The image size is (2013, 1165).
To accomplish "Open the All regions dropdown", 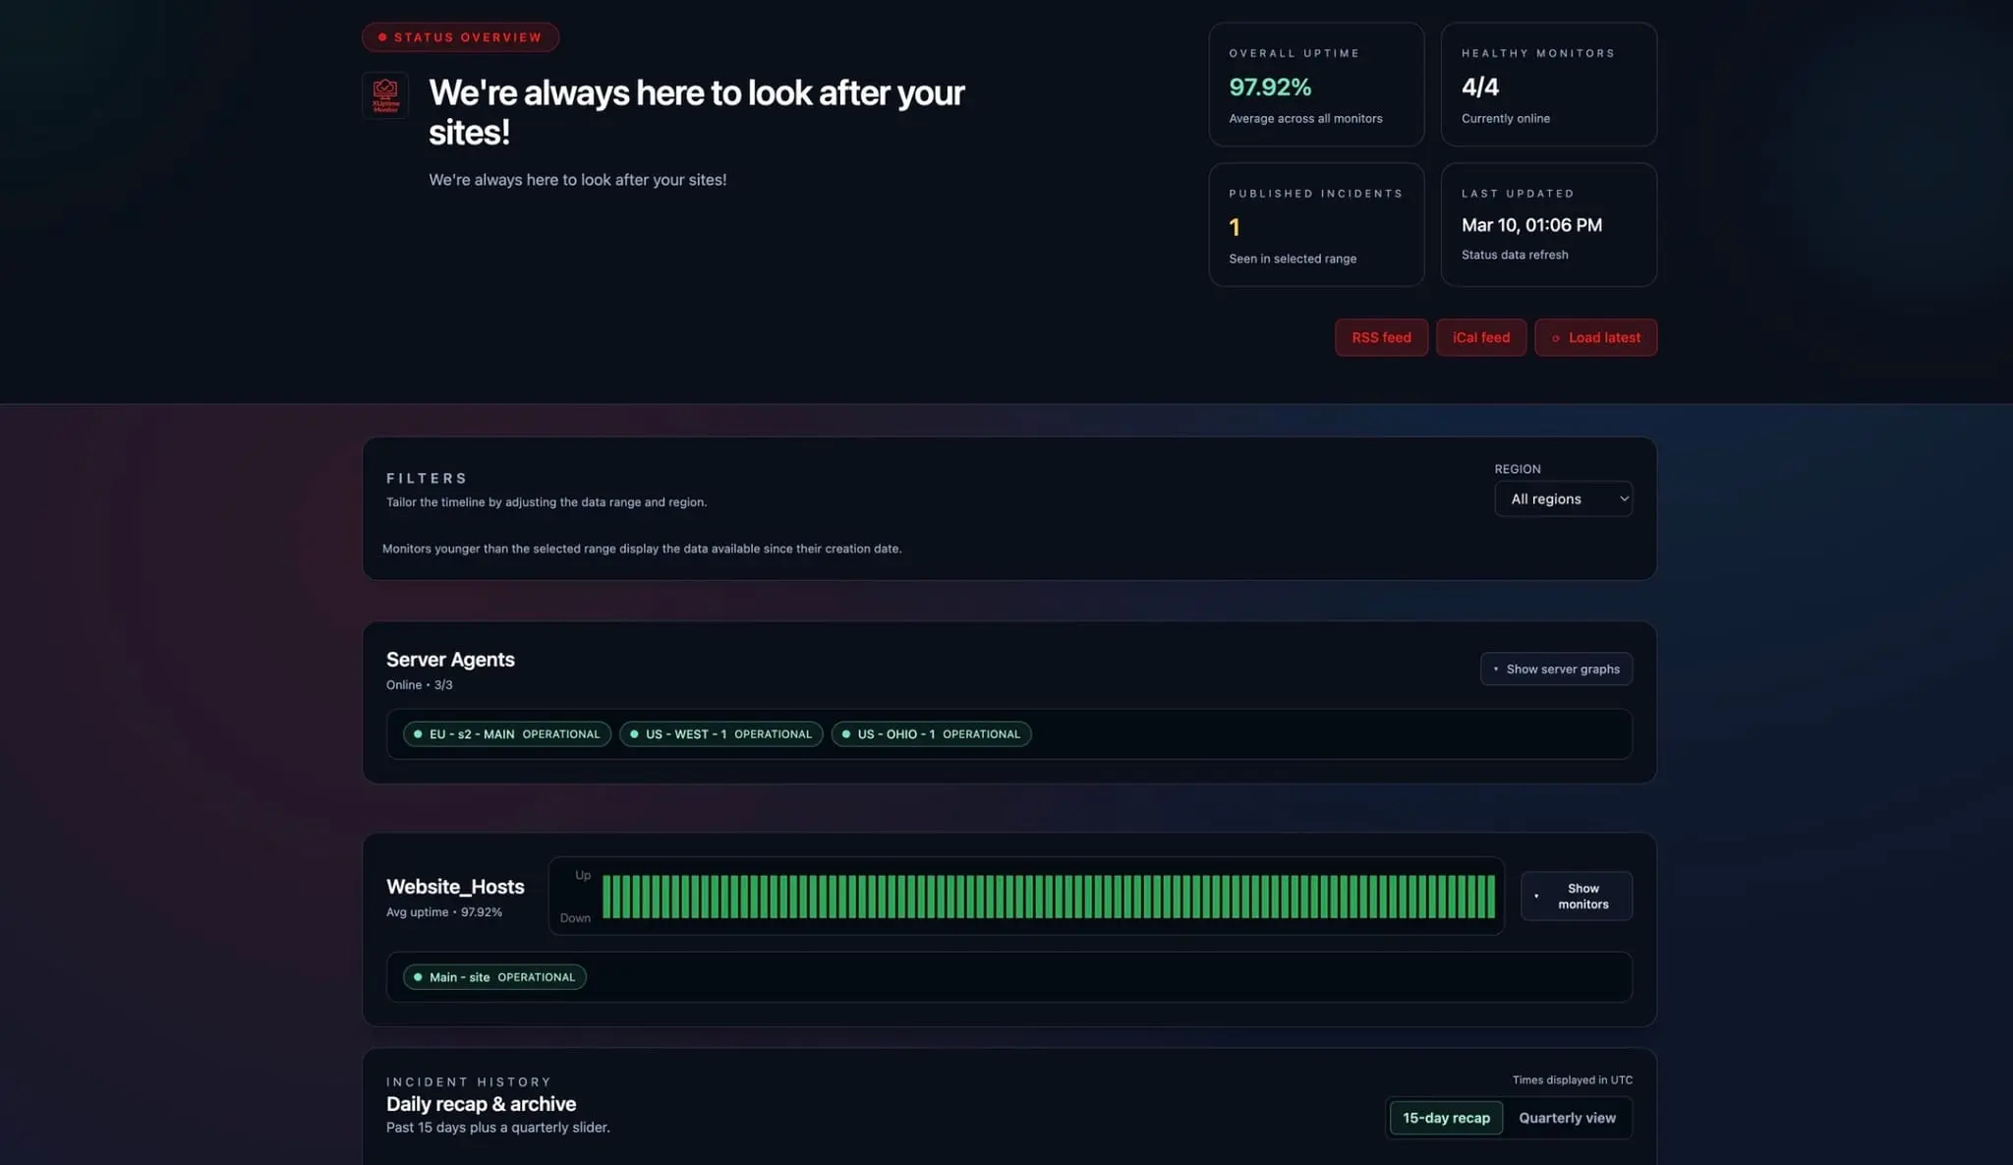I will (x=1563, y=498).
